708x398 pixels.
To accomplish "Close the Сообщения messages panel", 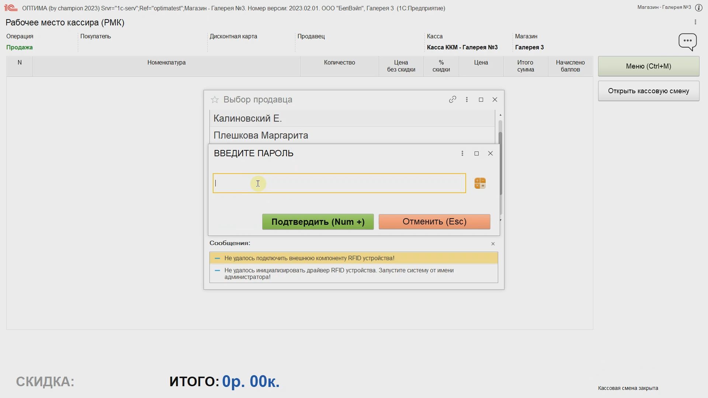I will tap(493, 244).
